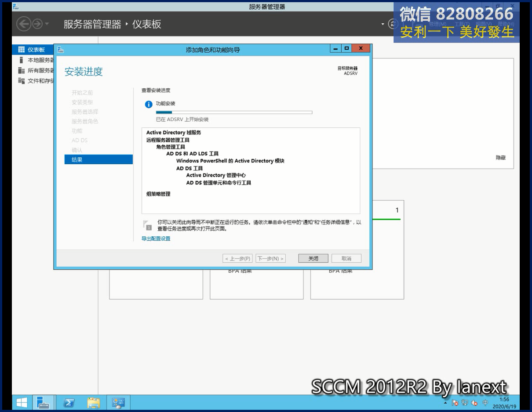Viewport: 532px width, 412px height.
Task: Click 隐藏 link in the dashboard welcome tile
Action: tap(501, 158)
